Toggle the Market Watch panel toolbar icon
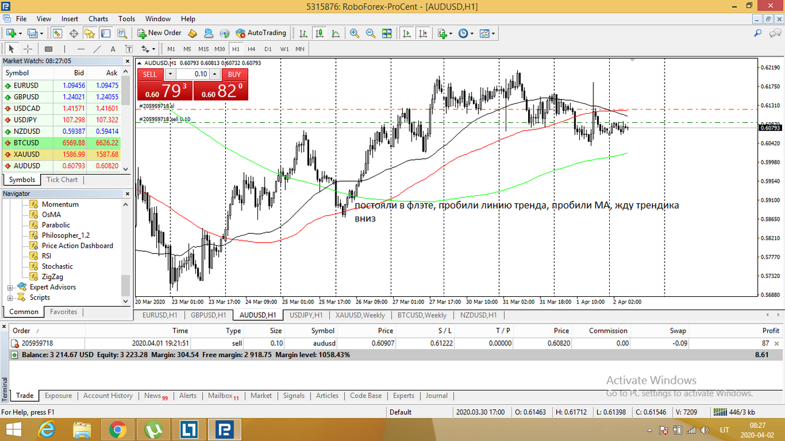This screenshot has height=441, width=785. pos(58,33)
